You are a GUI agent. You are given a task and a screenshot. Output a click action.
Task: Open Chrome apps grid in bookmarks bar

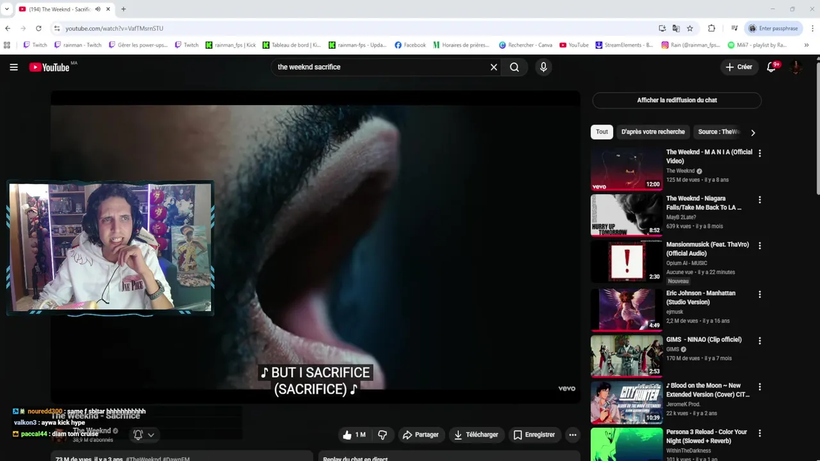(7, 45)
